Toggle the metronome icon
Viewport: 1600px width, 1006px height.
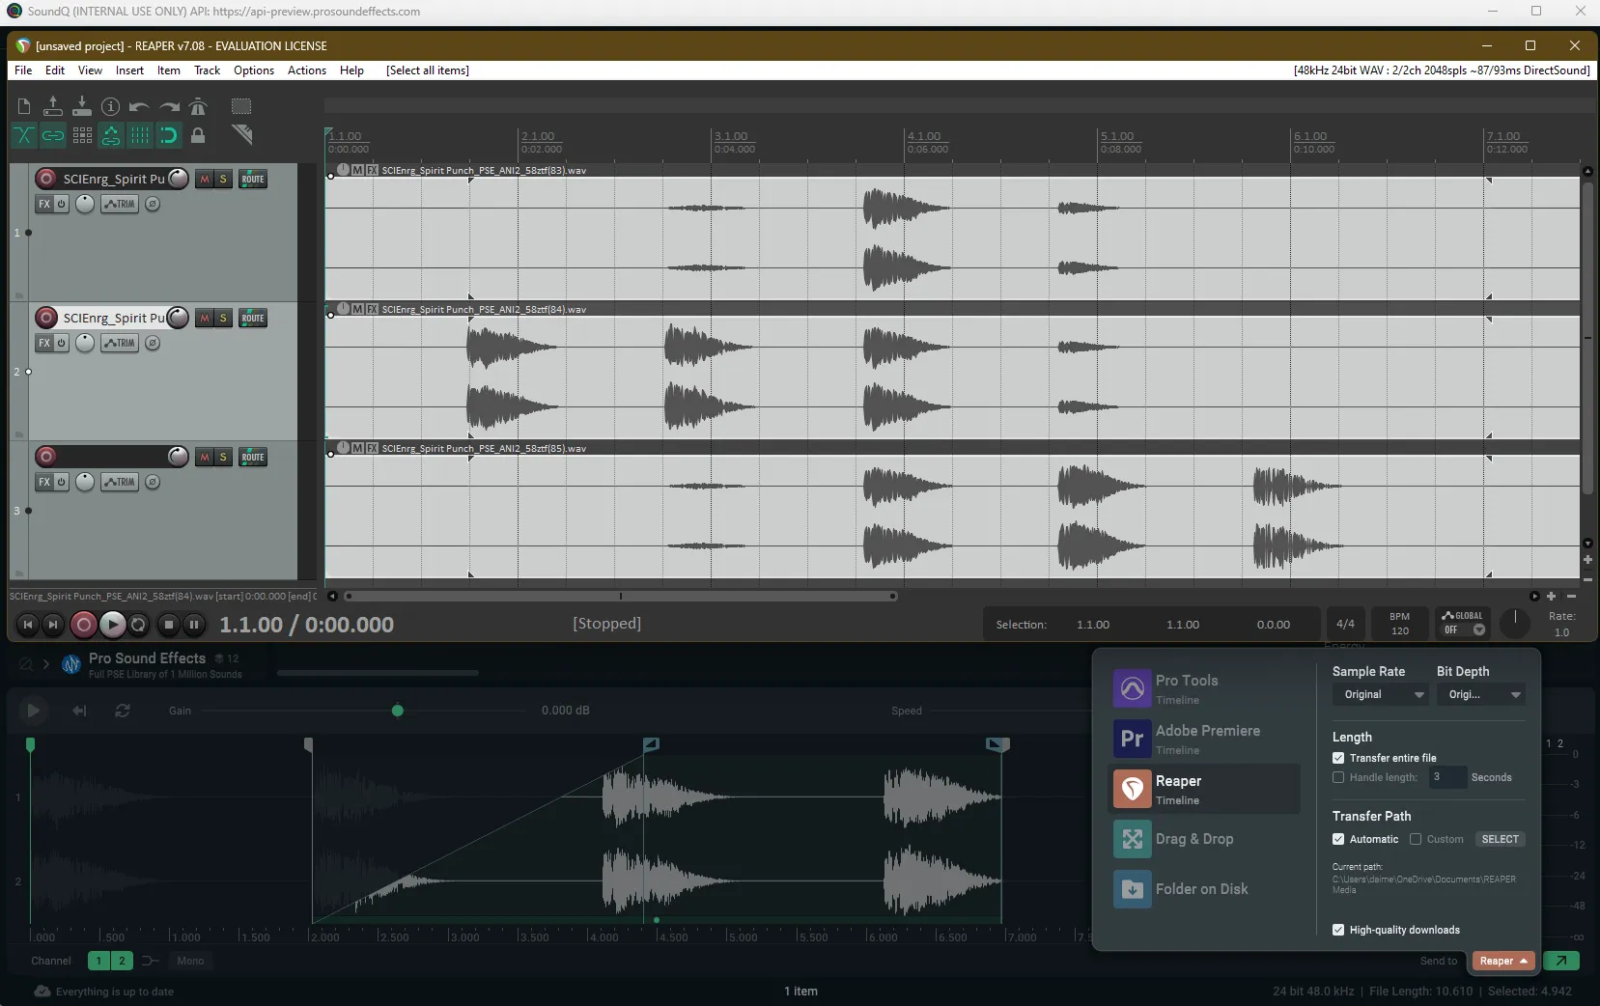click(x=198, y=106)
